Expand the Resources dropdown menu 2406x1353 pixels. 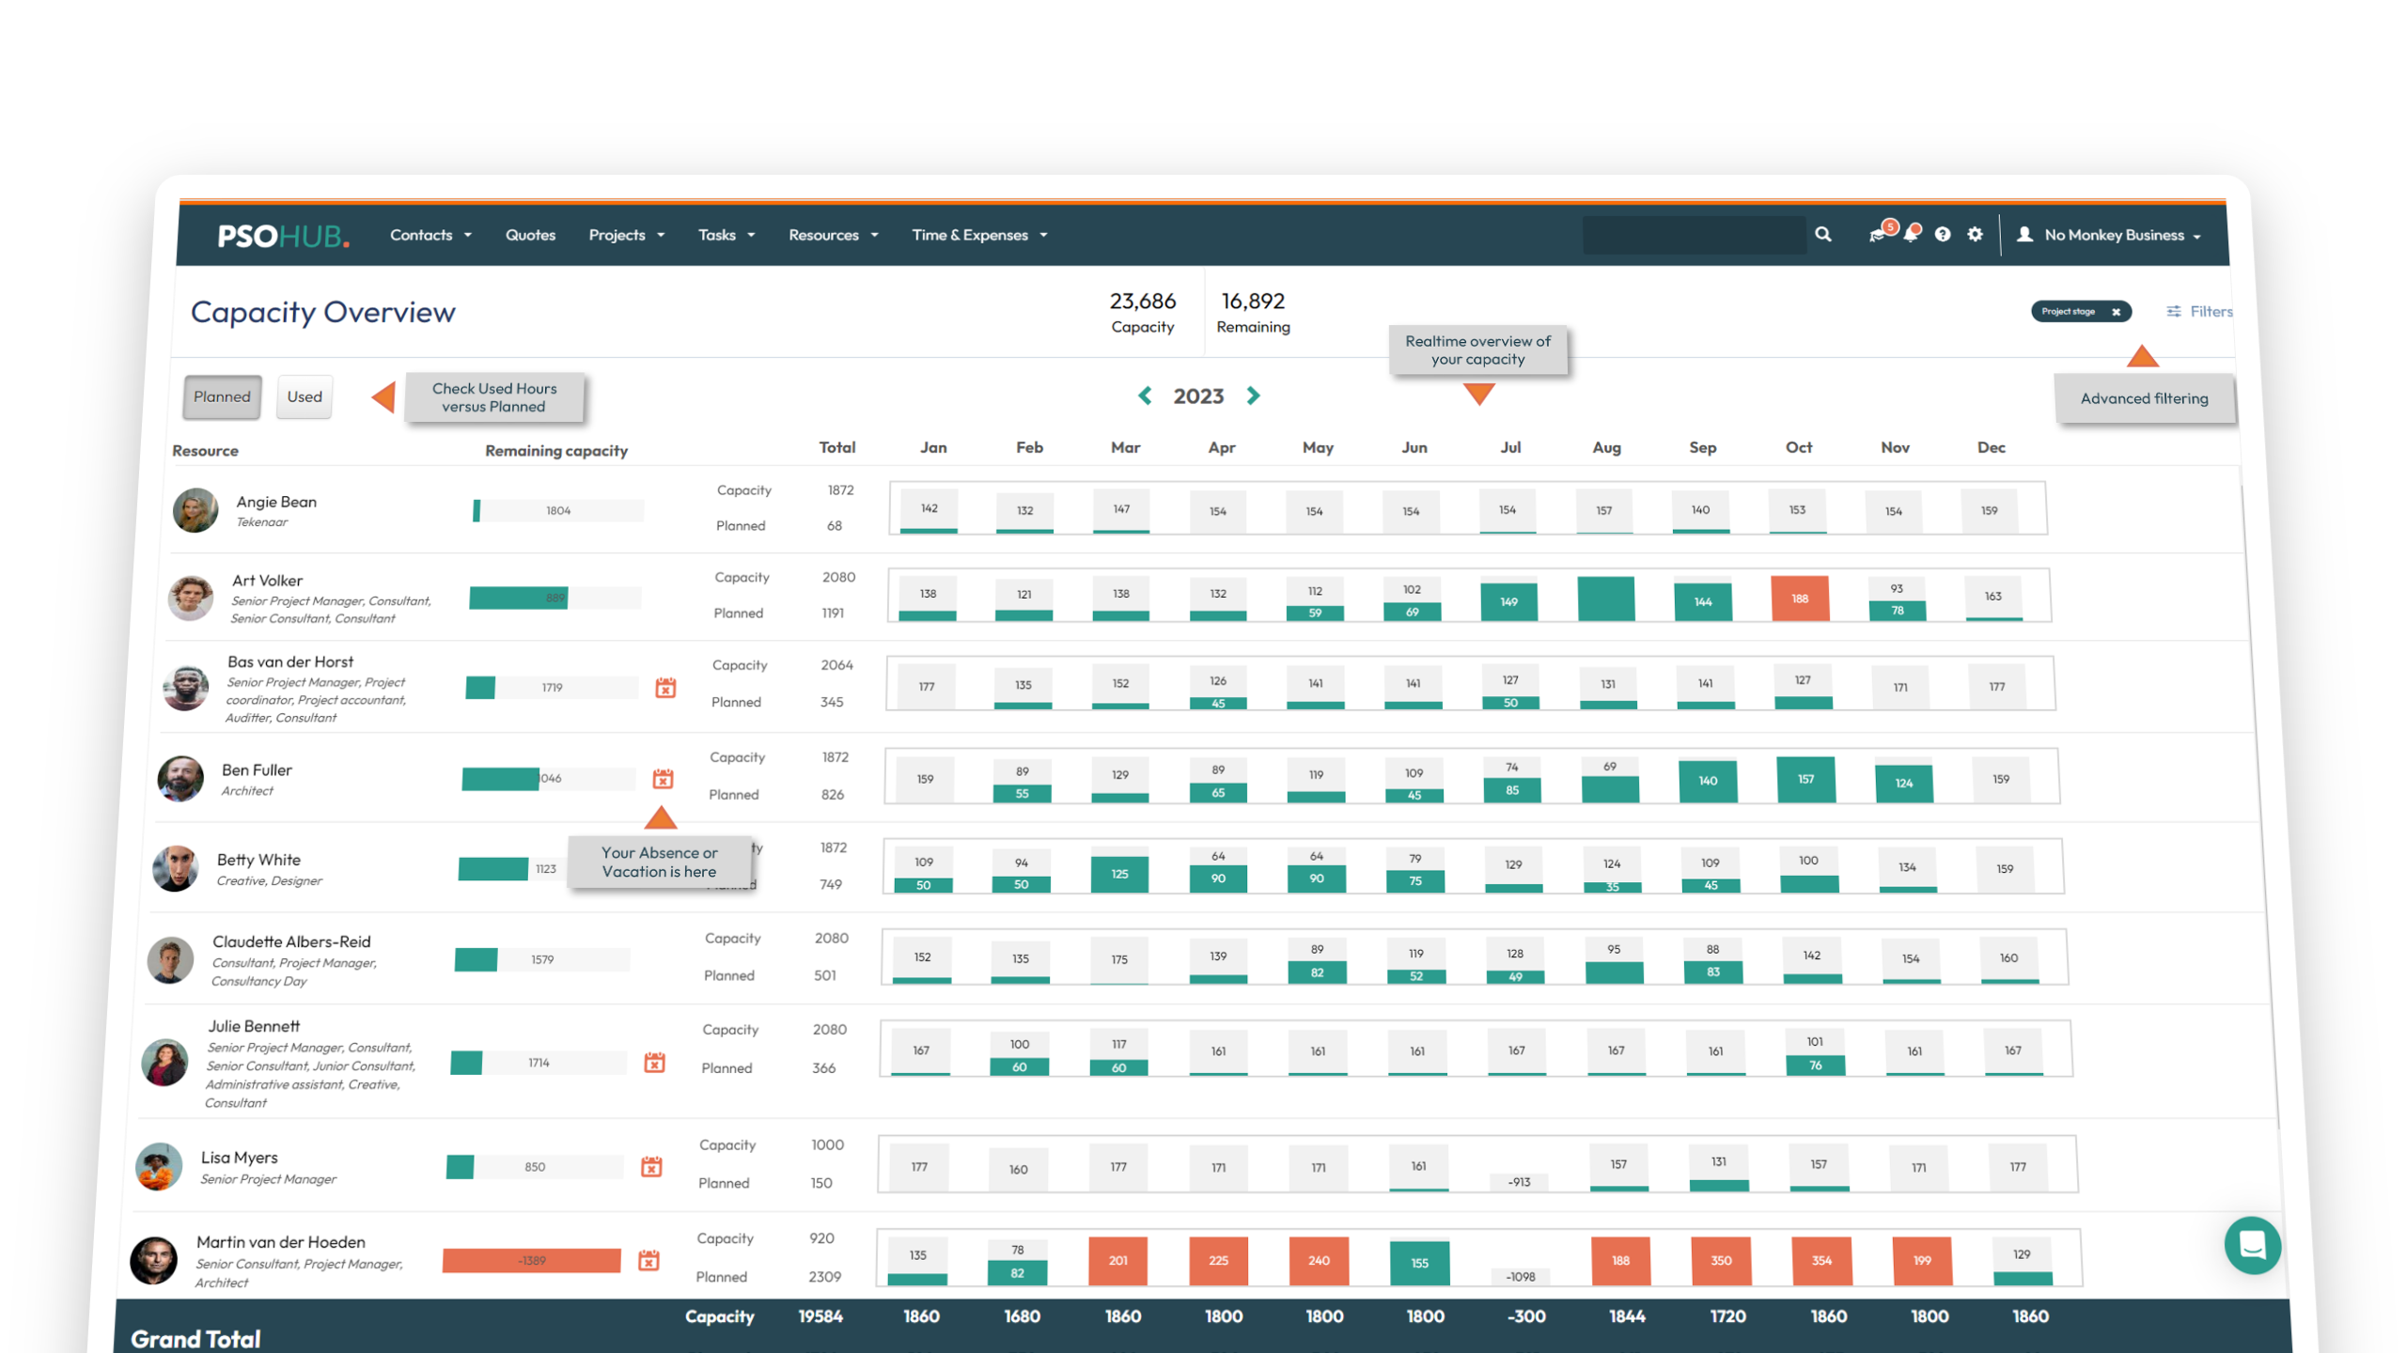[833, 235]
